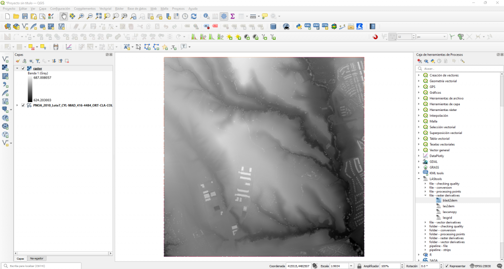This screenshot has width=504, height=269.
Task: Click the Refresh map icon
Action: coord(193,16)
